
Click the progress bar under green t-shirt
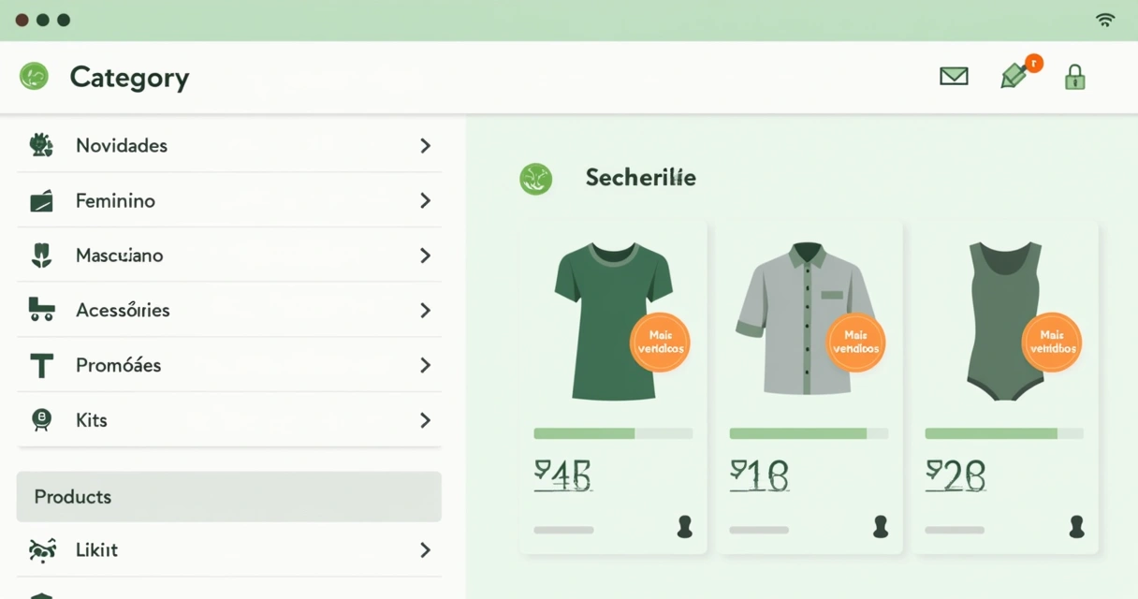pos(613,433)
